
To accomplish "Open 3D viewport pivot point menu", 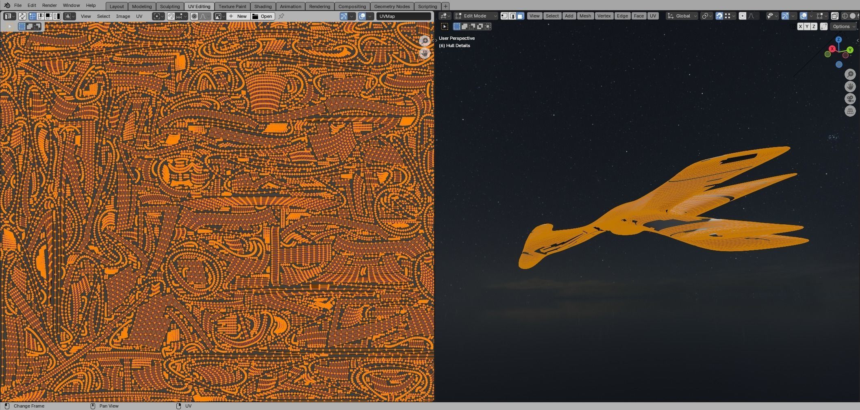I will click(x=706, y=16).
